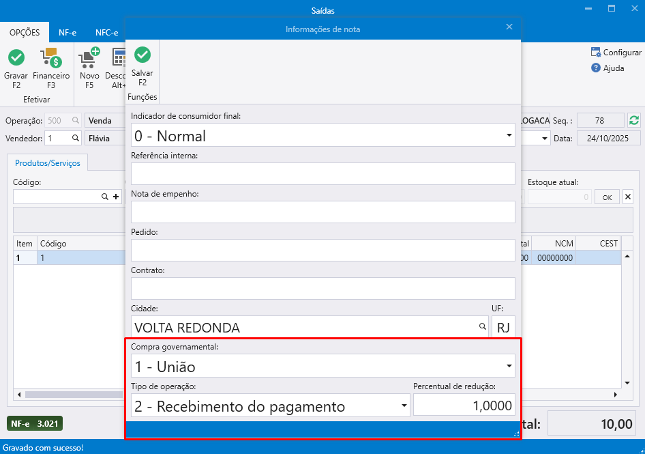Screen dimensions: 645x454
Task: Click the Novo F5 cart icon
Action: pos(89,58)
